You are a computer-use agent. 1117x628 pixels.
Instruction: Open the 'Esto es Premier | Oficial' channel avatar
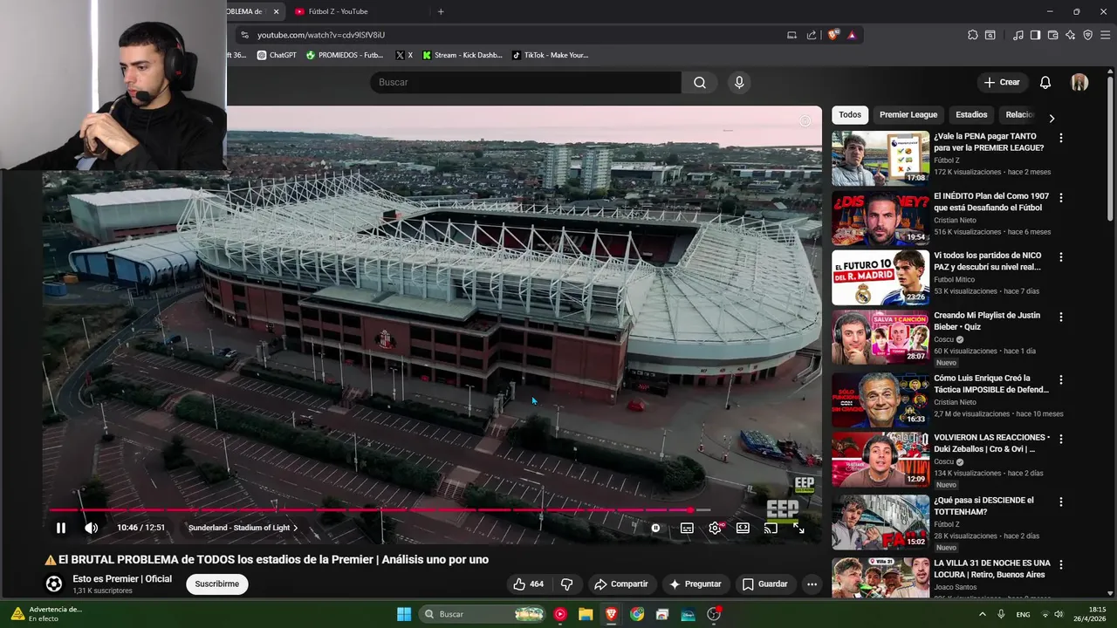(x=54, y=584)
